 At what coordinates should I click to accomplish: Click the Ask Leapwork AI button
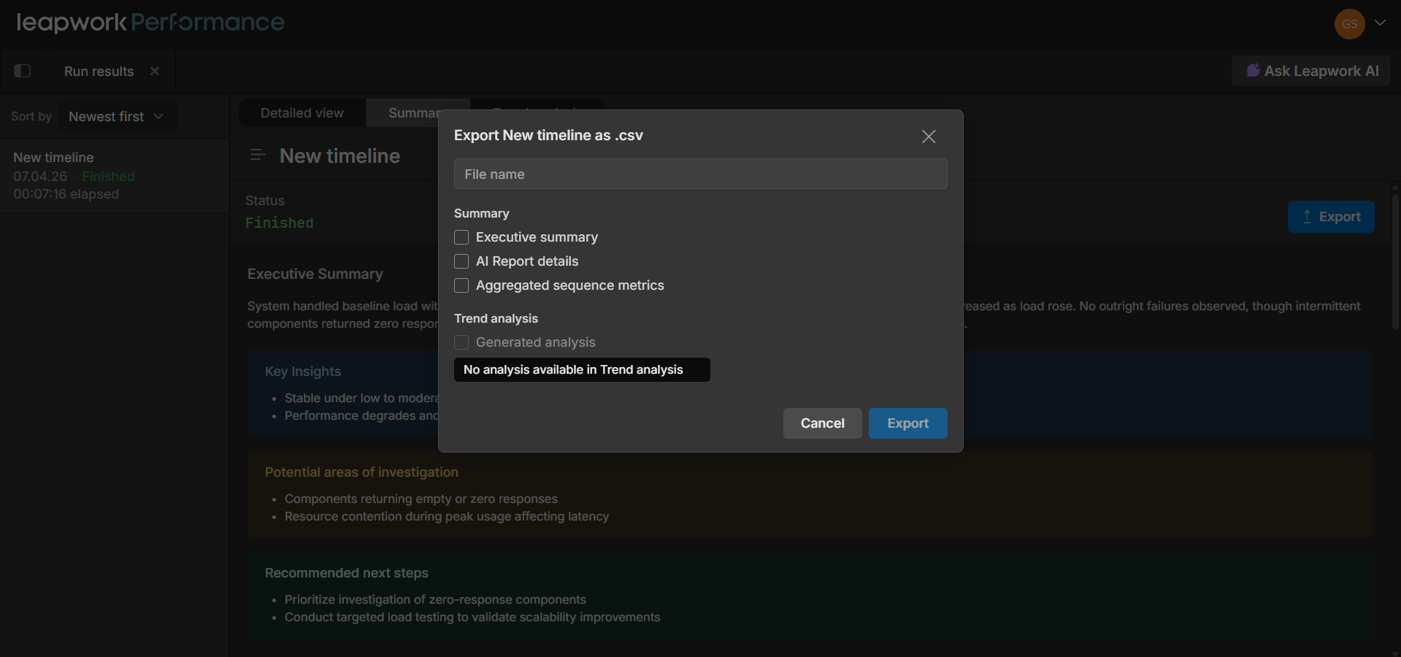(x=1311, y=71)
